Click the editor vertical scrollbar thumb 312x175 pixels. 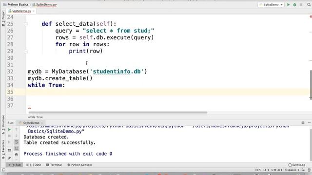[x=311, y=85]
